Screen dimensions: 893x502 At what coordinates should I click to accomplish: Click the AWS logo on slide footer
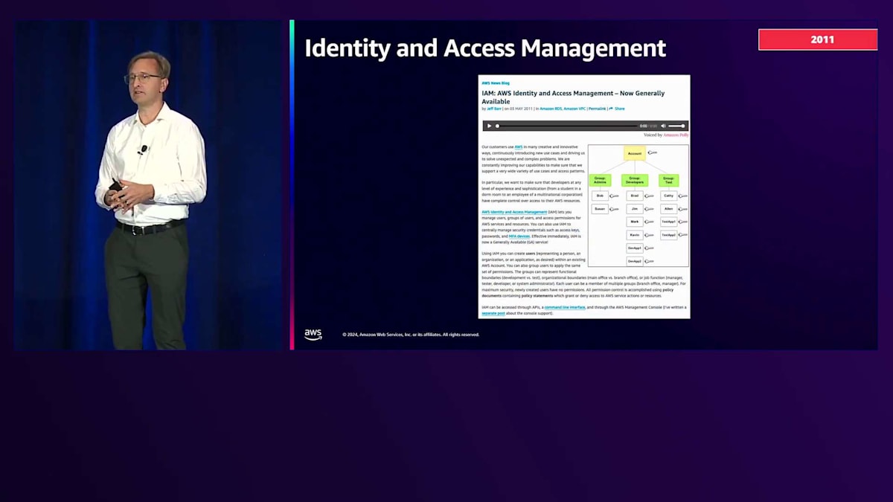[x=313, y=335]
